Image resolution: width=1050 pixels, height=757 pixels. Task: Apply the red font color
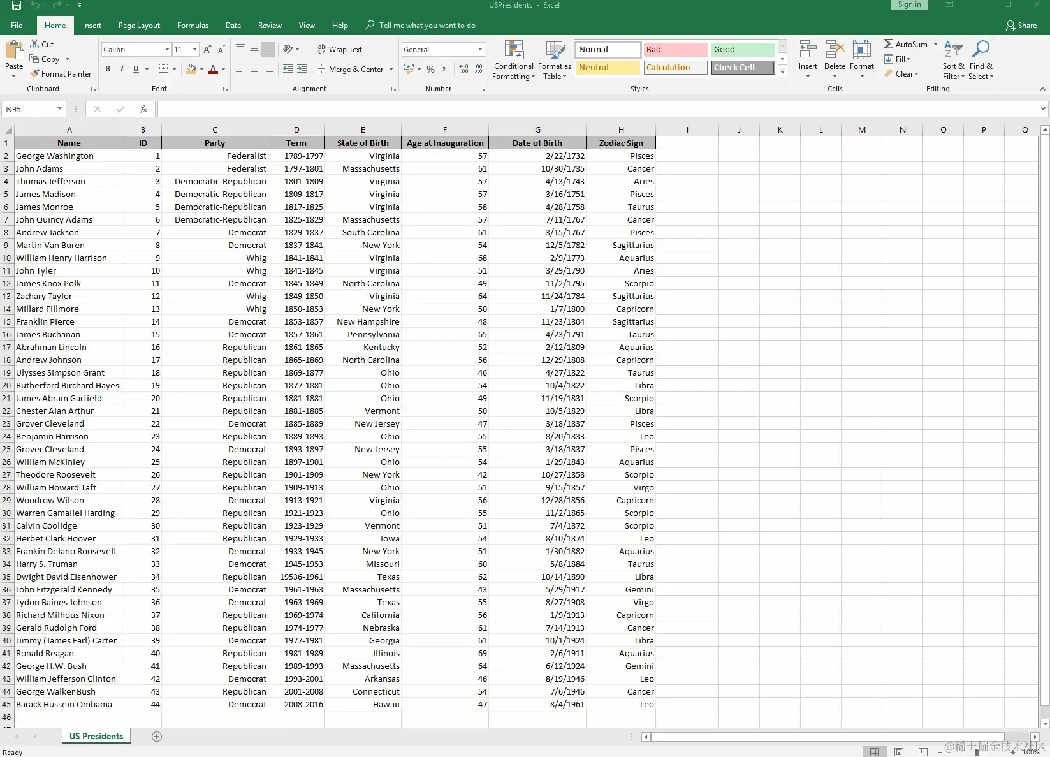coord(214,69)
